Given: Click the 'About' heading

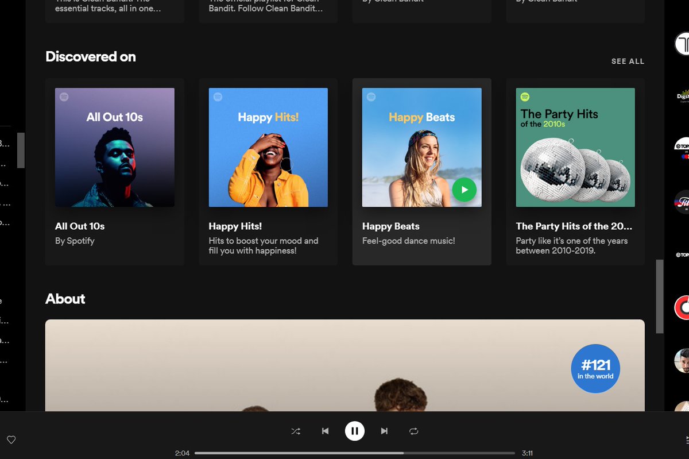Looking at the screenshot, I should [x=65, y=299].
